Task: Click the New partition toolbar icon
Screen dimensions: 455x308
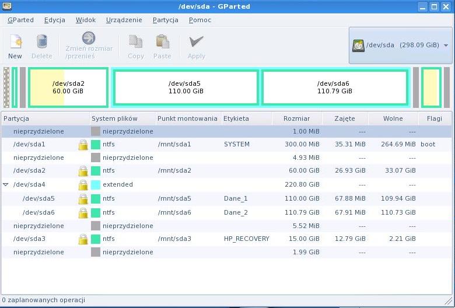Action: click(16, 41)
